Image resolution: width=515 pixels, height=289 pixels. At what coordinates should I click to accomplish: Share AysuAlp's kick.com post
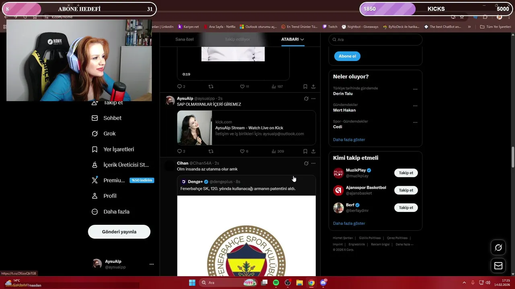coord(313,151)
